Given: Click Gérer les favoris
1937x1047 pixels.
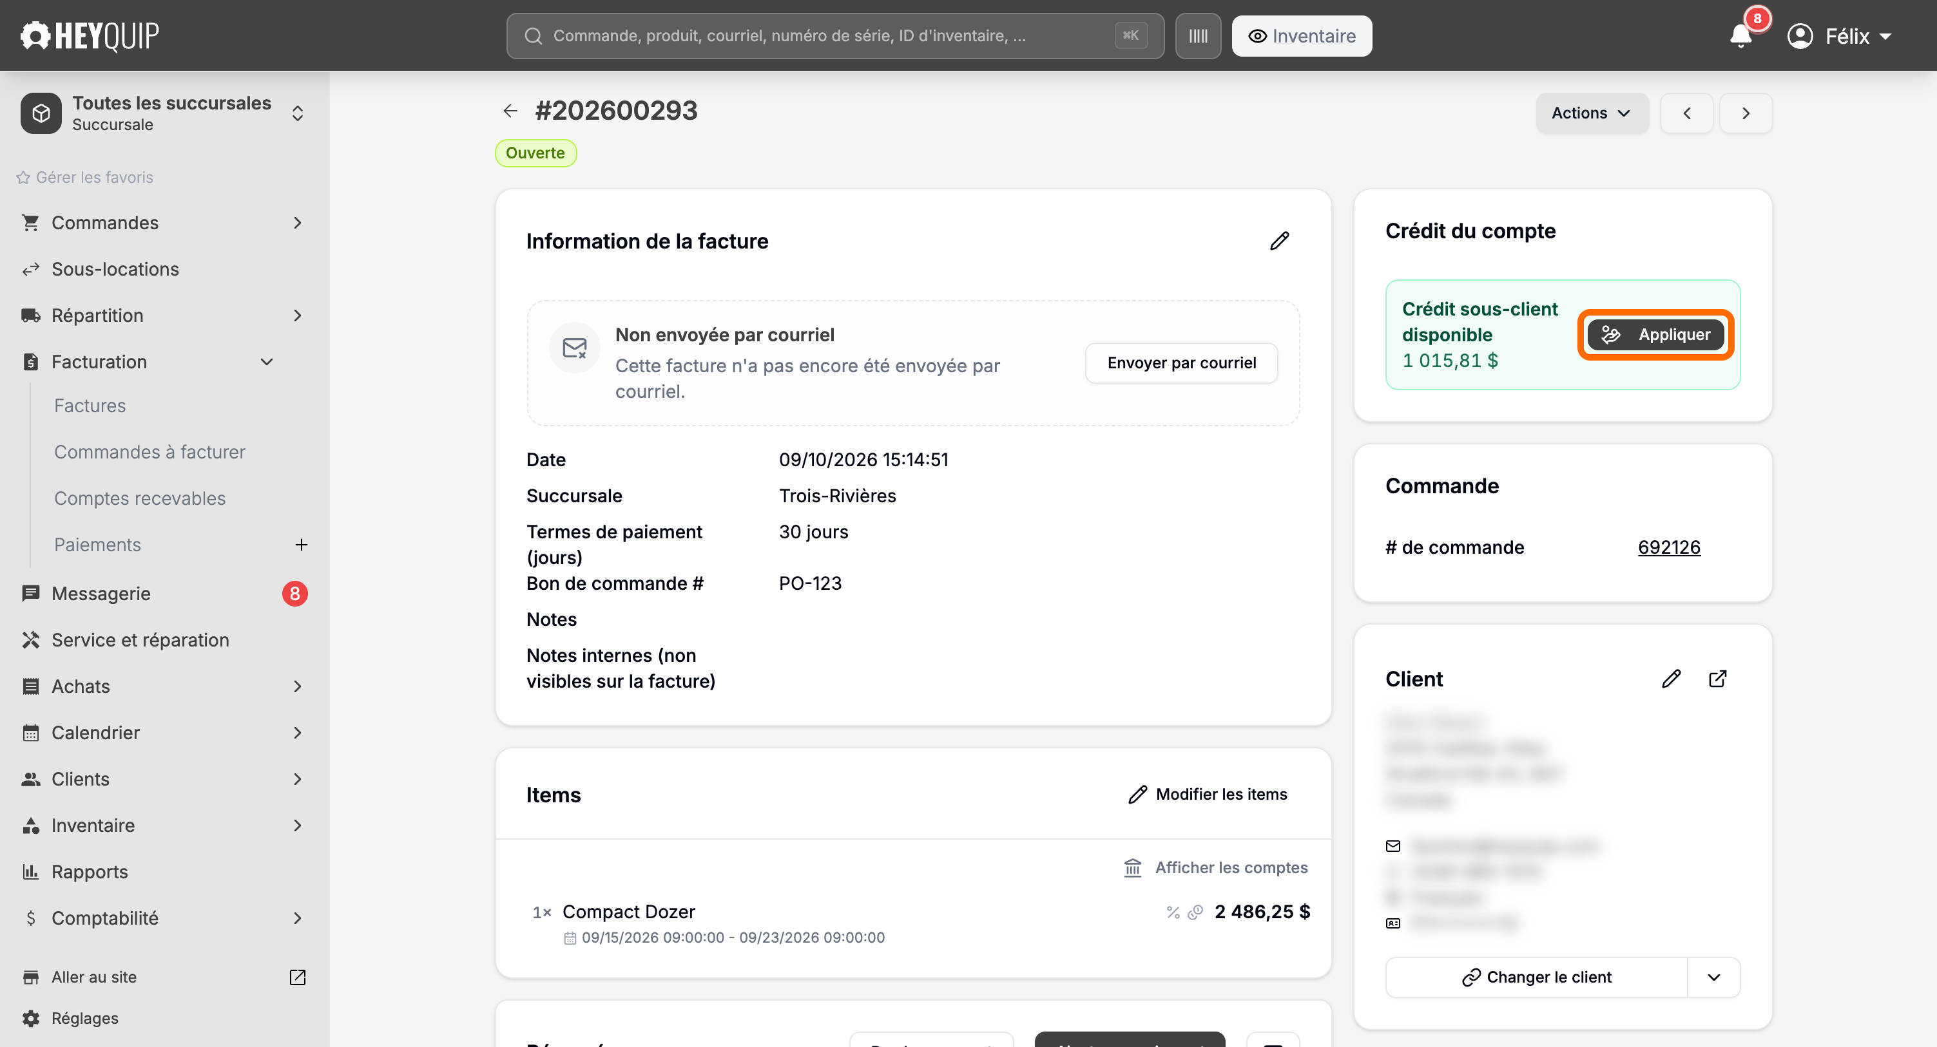Looking at the screenshot, I should point(84,177).
